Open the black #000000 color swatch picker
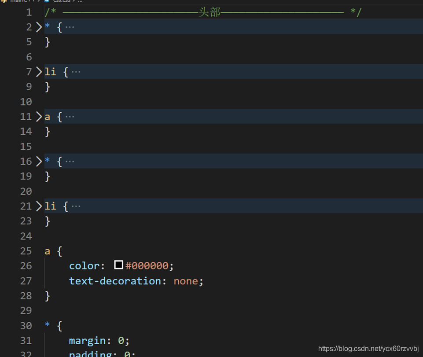 click(x=118, y=265)
